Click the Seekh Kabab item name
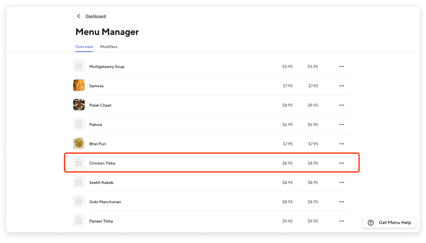The image size is (426, 243). (x=101, y=182)
